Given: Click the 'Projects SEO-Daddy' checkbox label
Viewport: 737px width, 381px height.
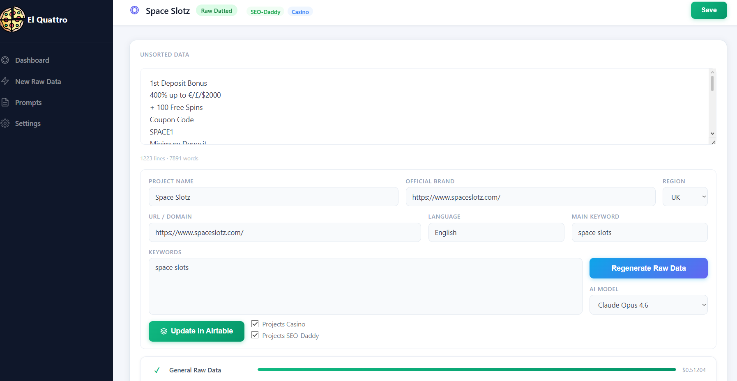Looking at the screenshot, I should click(290, 336).
